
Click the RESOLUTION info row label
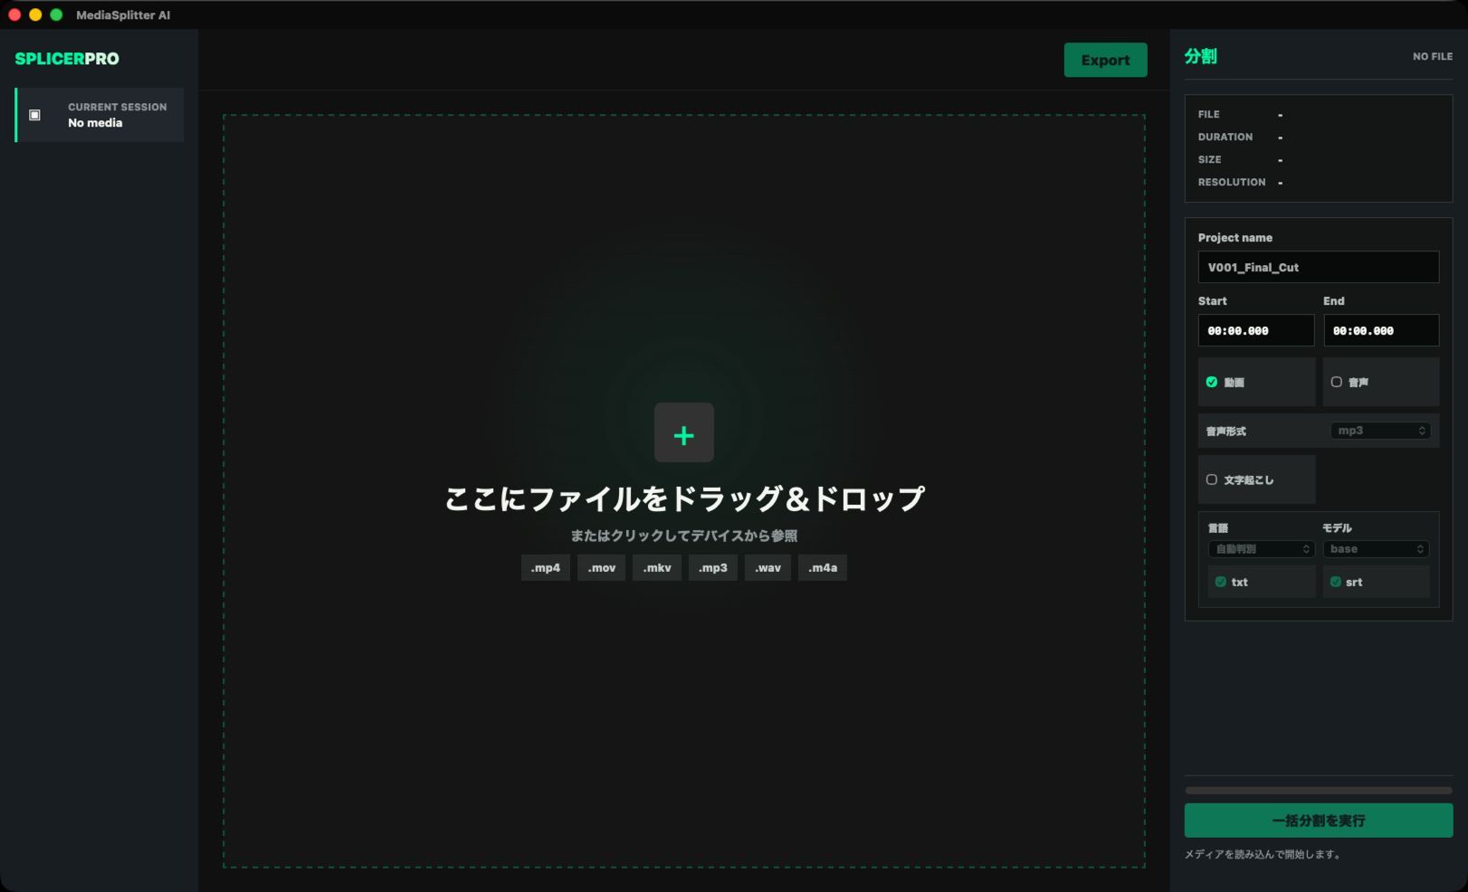pyautogui.click(x=1232, y=182)
